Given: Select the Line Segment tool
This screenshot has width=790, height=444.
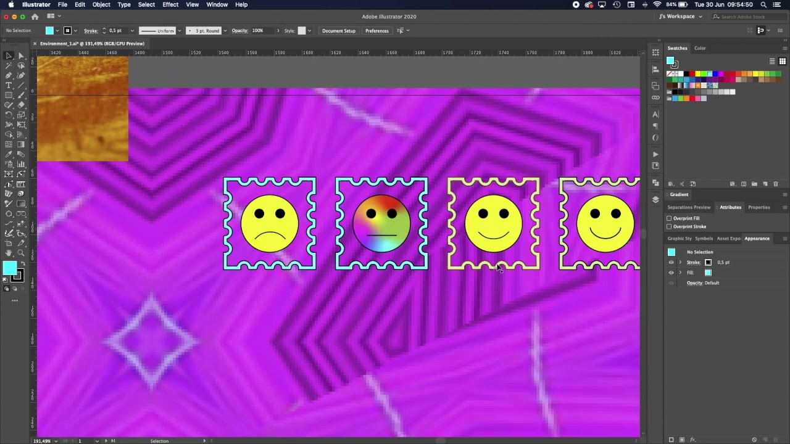Looking at the screenshot, I should [x=21, y=85].
